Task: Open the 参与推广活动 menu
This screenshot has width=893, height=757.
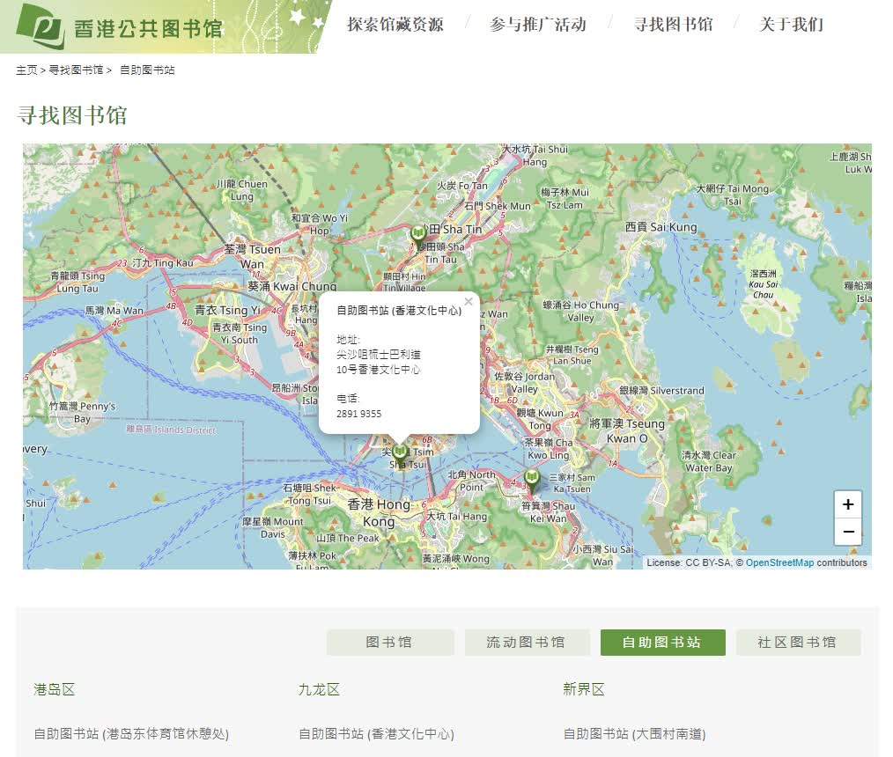Action: [x=537, y=25]
